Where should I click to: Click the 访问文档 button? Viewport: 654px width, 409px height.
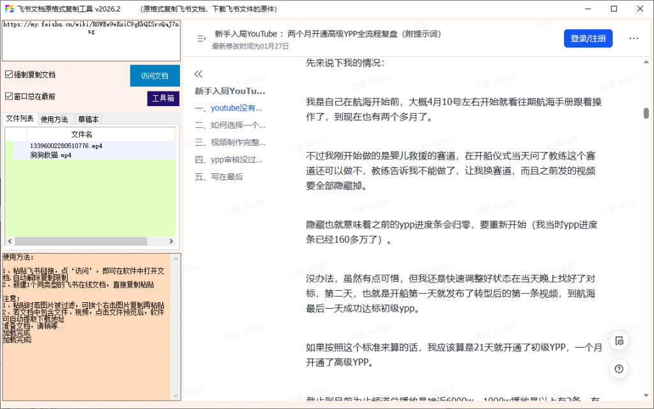click(155, 75)
